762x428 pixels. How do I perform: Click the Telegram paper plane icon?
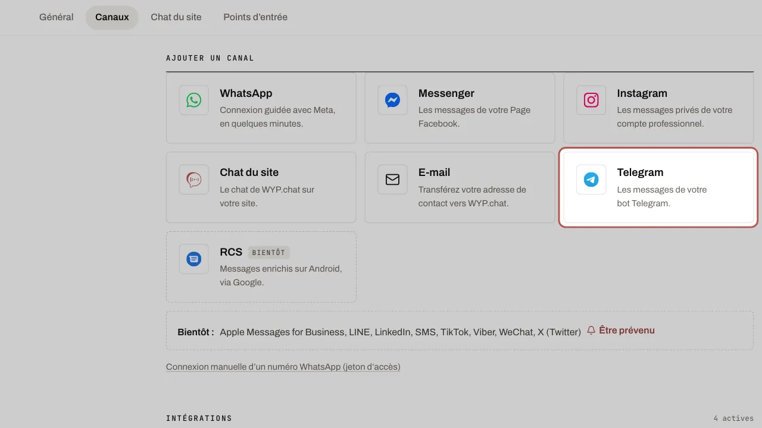pyautogui.click(x=591, y=180)
